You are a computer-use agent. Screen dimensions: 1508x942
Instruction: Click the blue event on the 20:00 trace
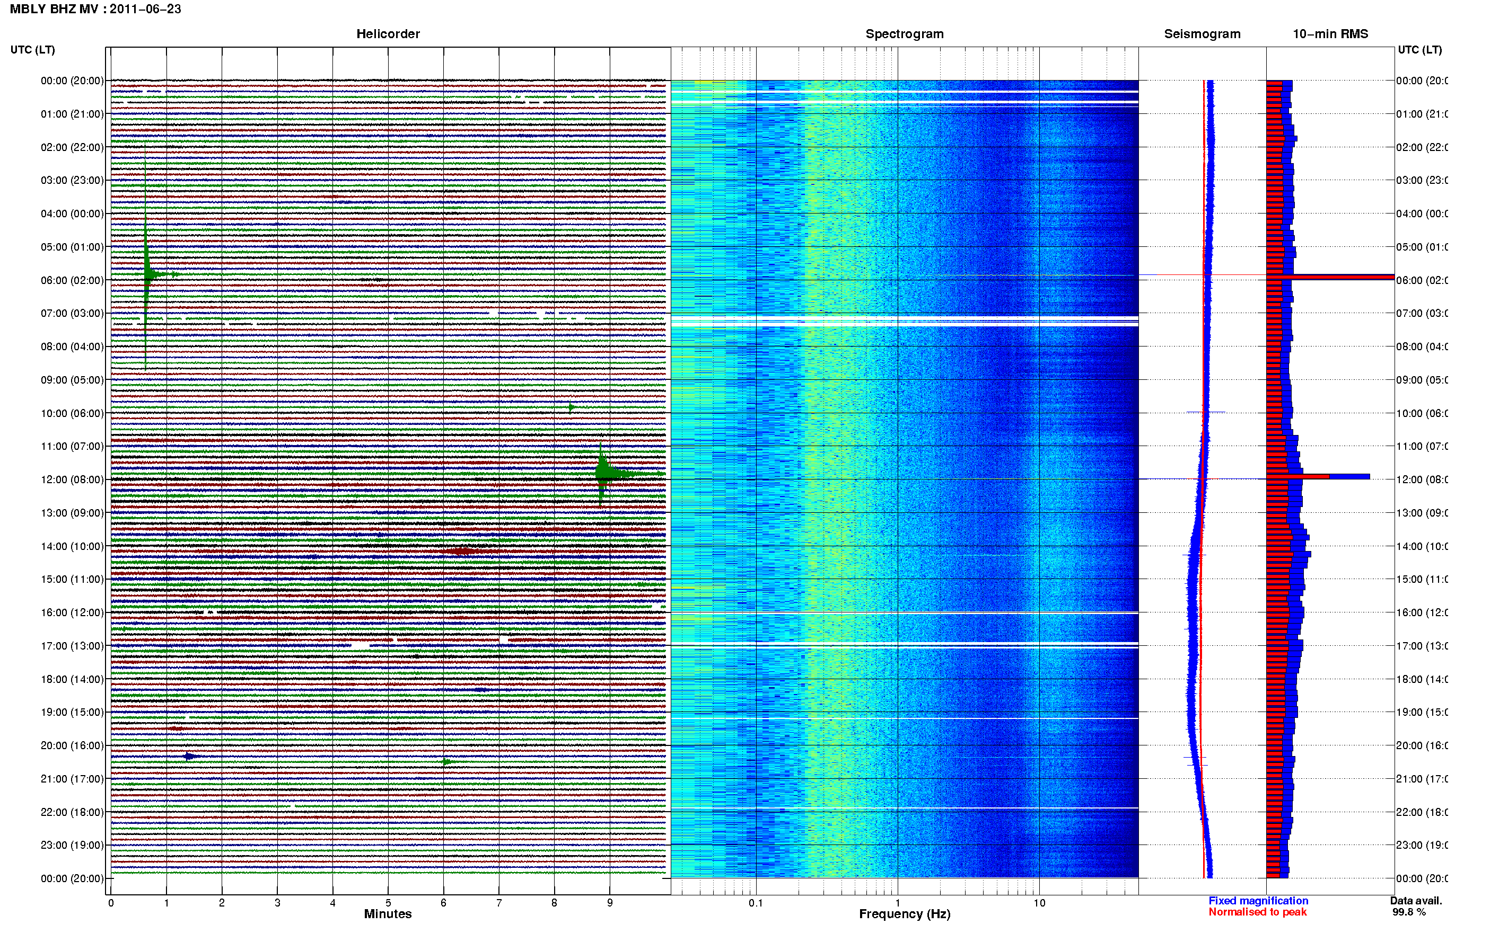pyautogui.click(x=189, y=757)
